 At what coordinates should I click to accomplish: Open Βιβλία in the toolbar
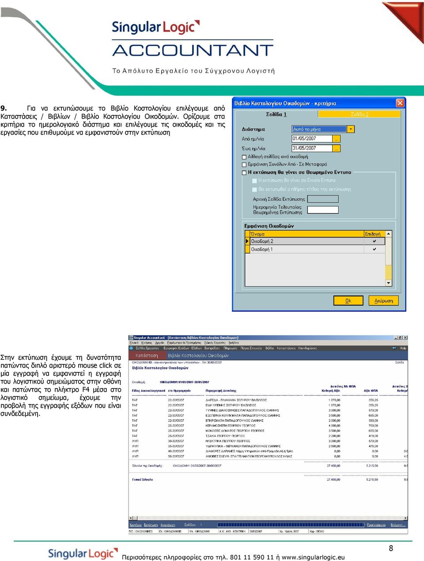269,348
